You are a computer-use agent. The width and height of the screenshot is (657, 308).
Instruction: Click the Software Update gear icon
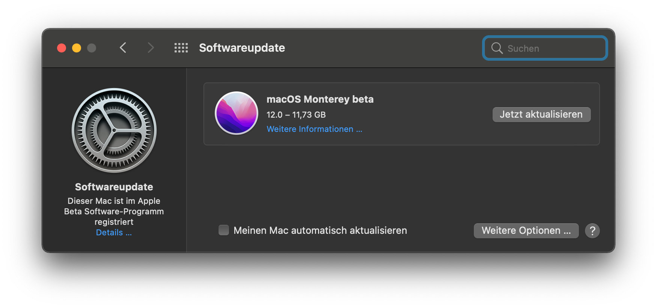click(114, 130)
